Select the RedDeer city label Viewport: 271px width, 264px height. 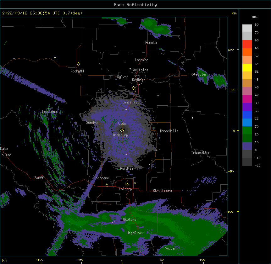pos(138,80)
